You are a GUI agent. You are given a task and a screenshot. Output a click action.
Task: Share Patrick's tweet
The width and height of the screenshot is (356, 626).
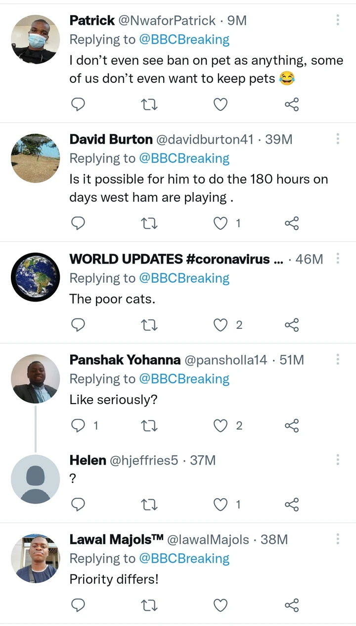click(292, 104)
